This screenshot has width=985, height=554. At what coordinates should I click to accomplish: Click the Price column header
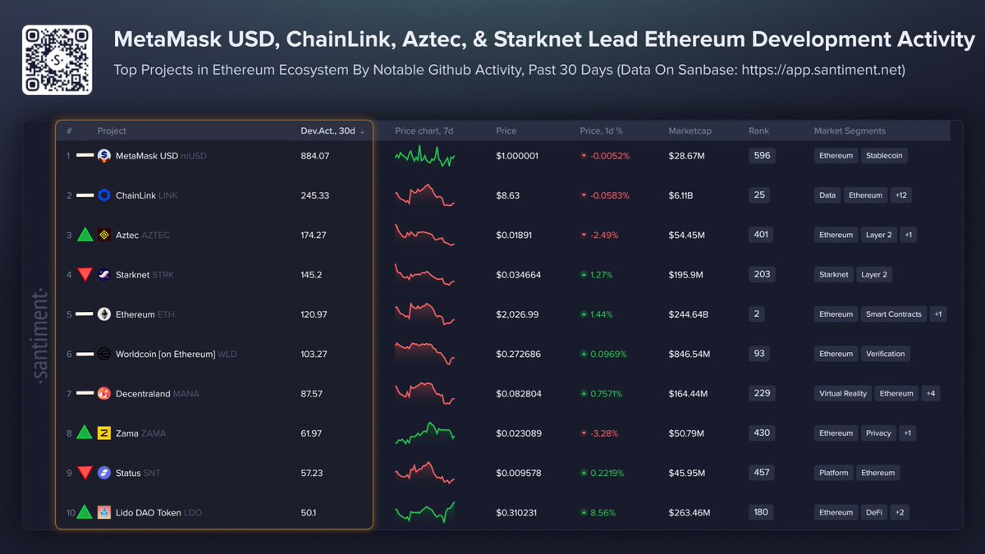506,130
